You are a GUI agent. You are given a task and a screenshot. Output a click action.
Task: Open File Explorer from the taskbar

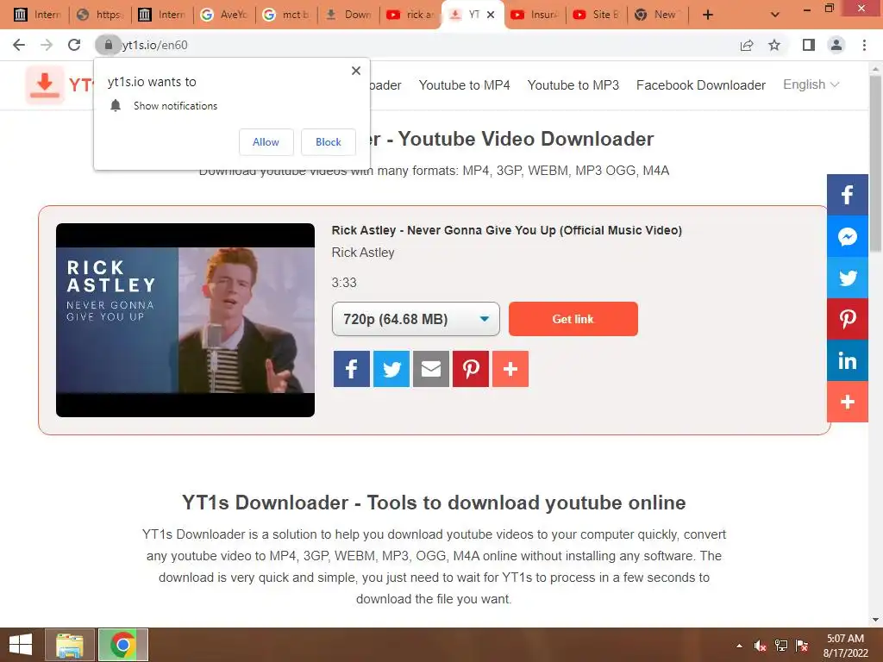(70, 645)
